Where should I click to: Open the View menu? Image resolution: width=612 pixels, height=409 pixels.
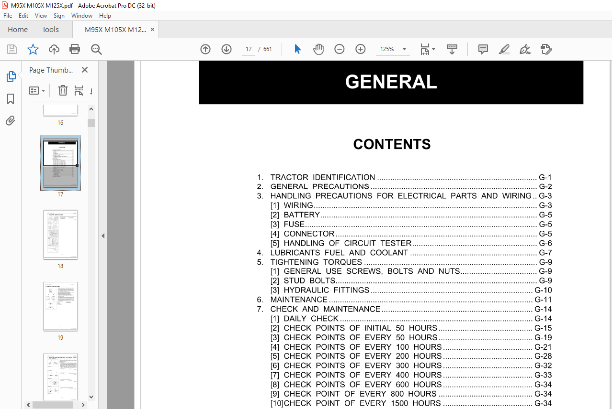(x=41, y=16)
